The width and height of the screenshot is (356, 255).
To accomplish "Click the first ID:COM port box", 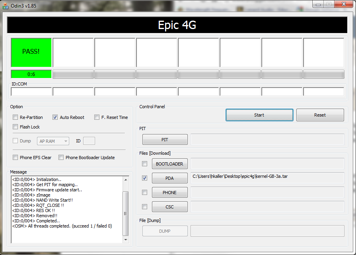I will (31, 92).
